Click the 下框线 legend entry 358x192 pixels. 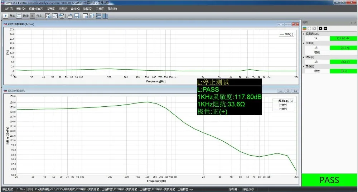280,109
